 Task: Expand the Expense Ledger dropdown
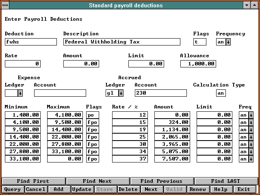click(20, 93)
